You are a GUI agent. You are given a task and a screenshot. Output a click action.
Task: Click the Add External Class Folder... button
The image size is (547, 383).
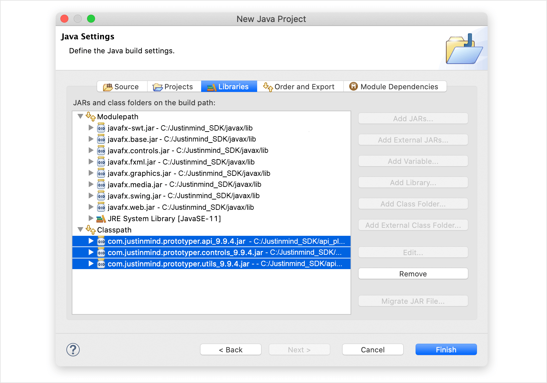[413, 225]
